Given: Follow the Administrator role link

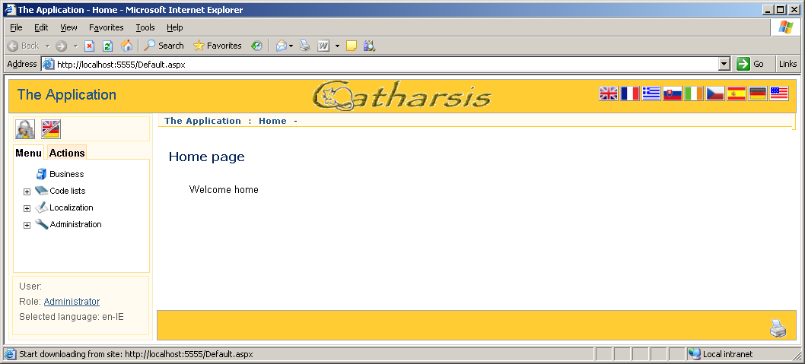Looking at the screenshot, I should [72, 302].
